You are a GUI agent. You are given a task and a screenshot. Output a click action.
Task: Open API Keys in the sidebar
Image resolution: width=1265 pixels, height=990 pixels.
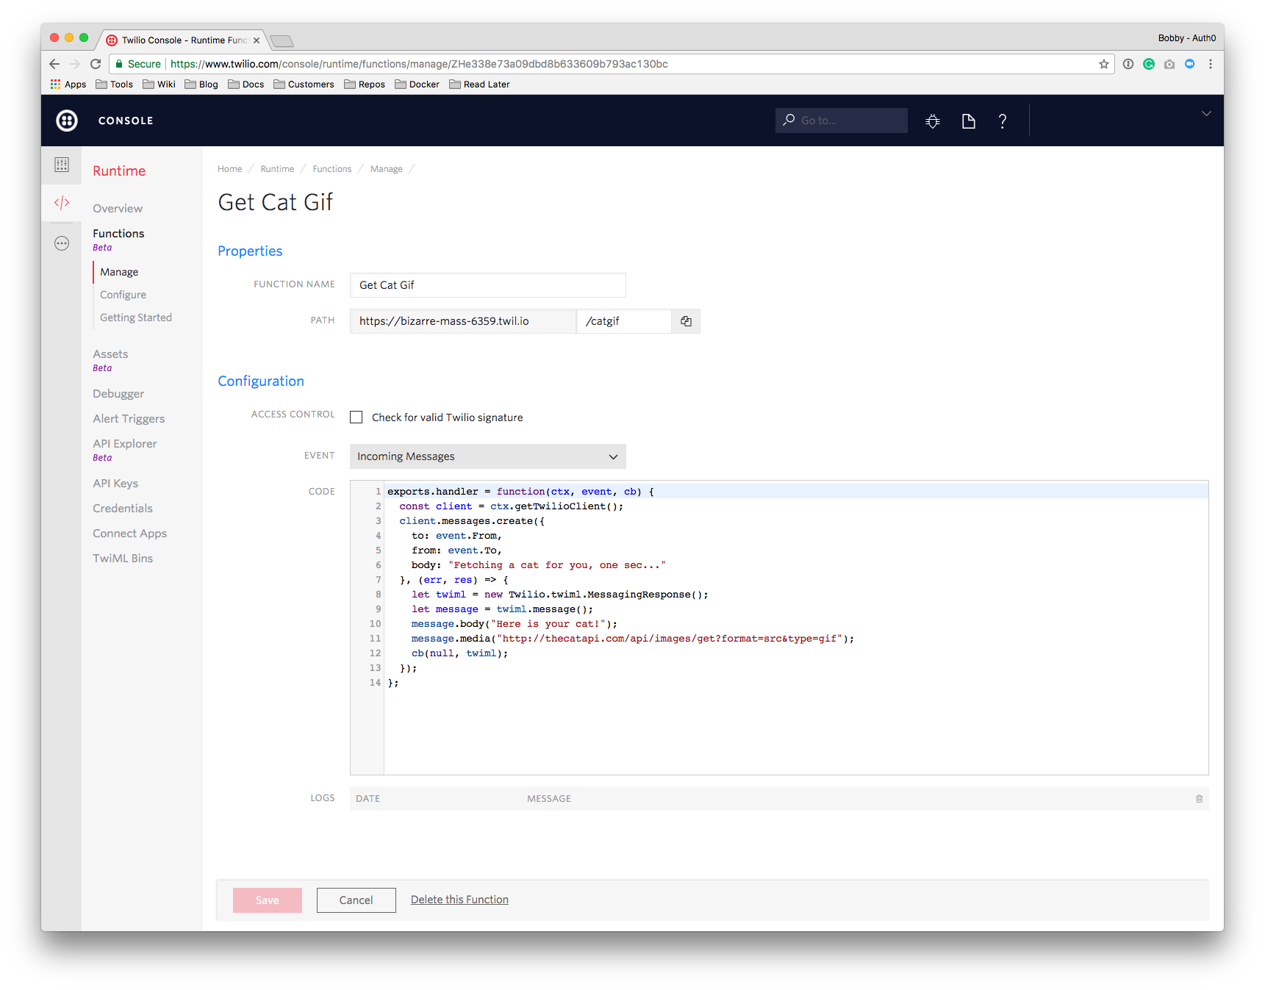pos(115,484)
